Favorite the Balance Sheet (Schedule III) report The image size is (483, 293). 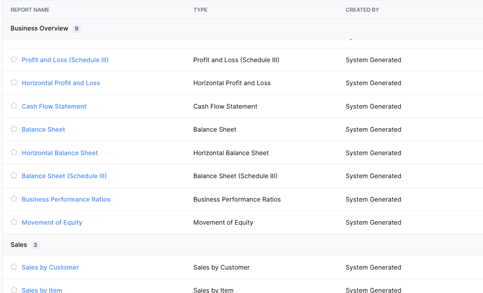coord(14,176)
